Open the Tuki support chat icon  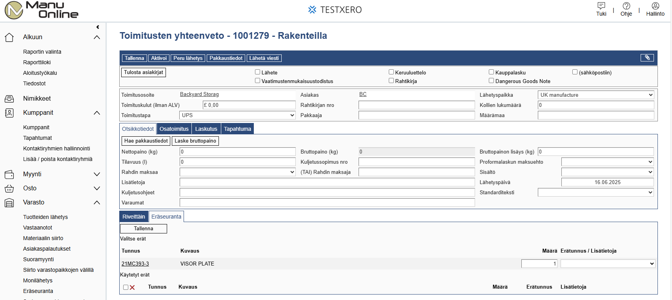point(601,5)
